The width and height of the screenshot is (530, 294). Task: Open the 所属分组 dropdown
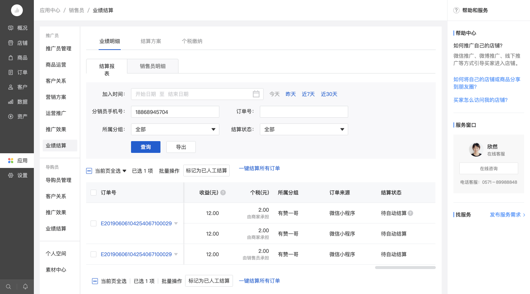coord(175,129)
